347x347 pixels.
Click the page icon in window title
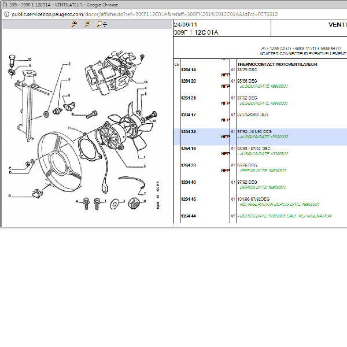(x=5, y=5)
